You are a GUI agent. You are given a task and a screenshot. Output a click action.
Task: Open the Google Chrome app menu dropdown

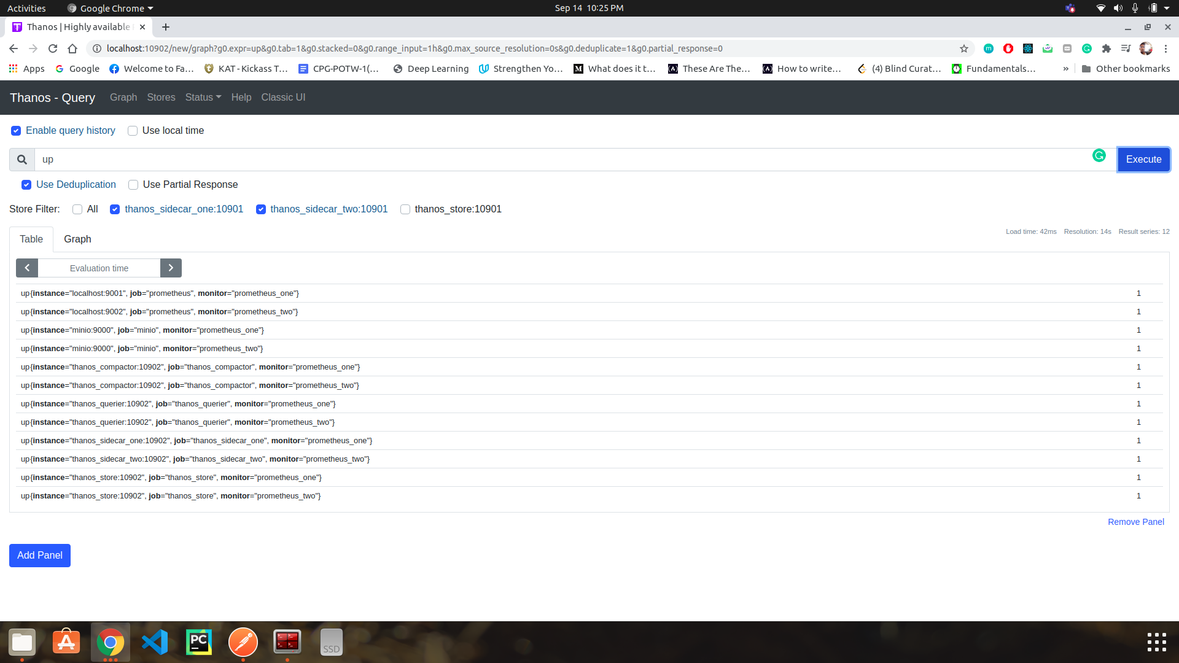111,8
